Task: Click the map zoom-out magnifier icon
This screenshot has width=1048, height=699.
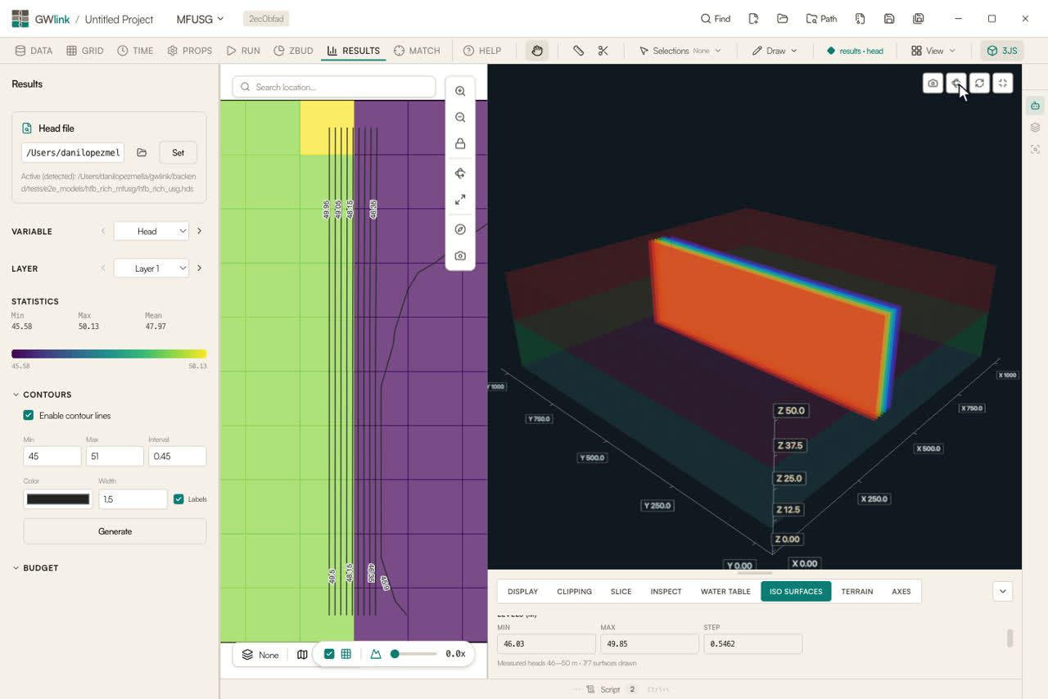Action: click(460, 118)
